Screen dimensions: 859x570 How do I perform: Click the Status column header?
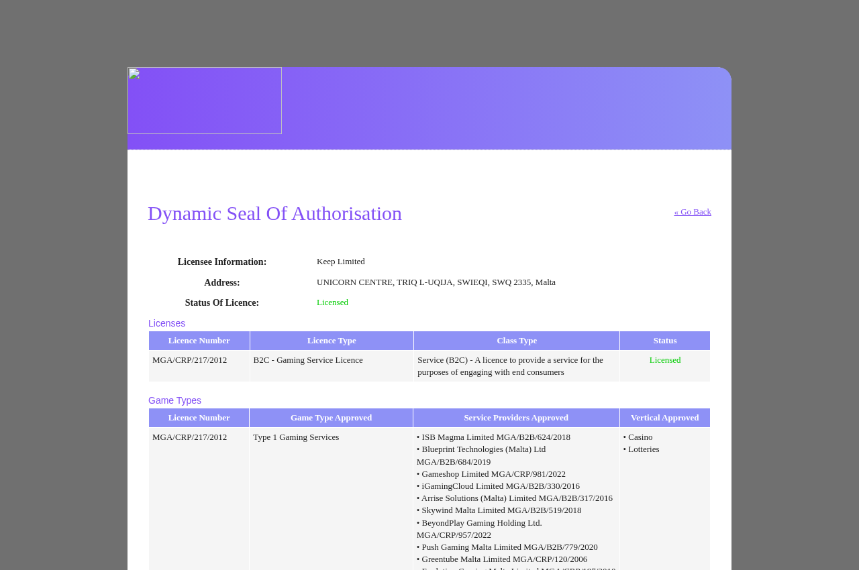pyautogui.click(x=665, y=341)
